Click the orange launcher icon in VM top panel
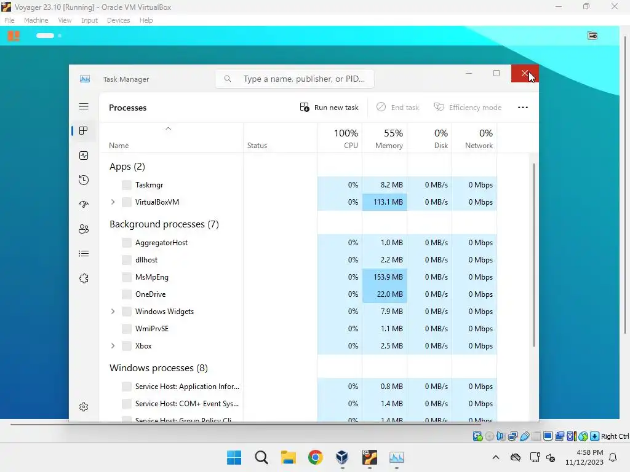Viewport: 630px width, 472px height. click(14, 36)
